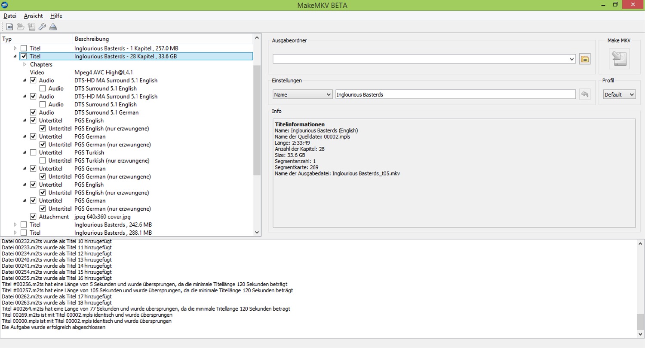Click log line about #00256.m2ts skipped
Image resolution: width=645 pixels, height=348 pixels.
144,284
